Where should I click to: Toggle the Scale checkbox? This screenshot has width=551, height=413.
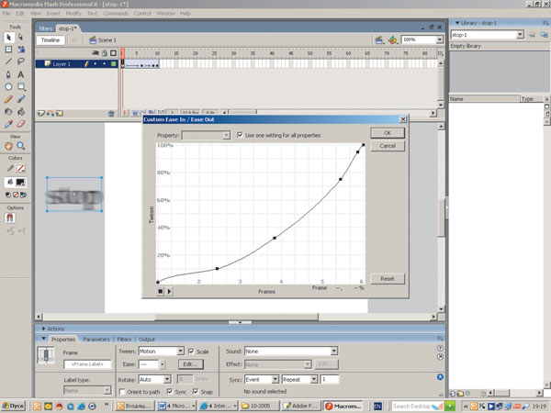coord(191,352)
